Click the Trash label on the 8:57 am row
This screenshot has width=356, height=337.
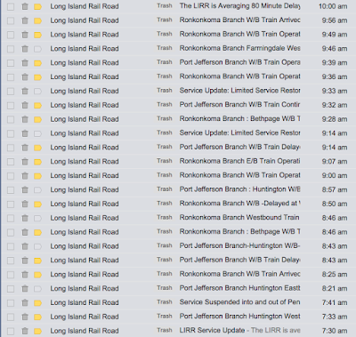click(x=165, y=189)
